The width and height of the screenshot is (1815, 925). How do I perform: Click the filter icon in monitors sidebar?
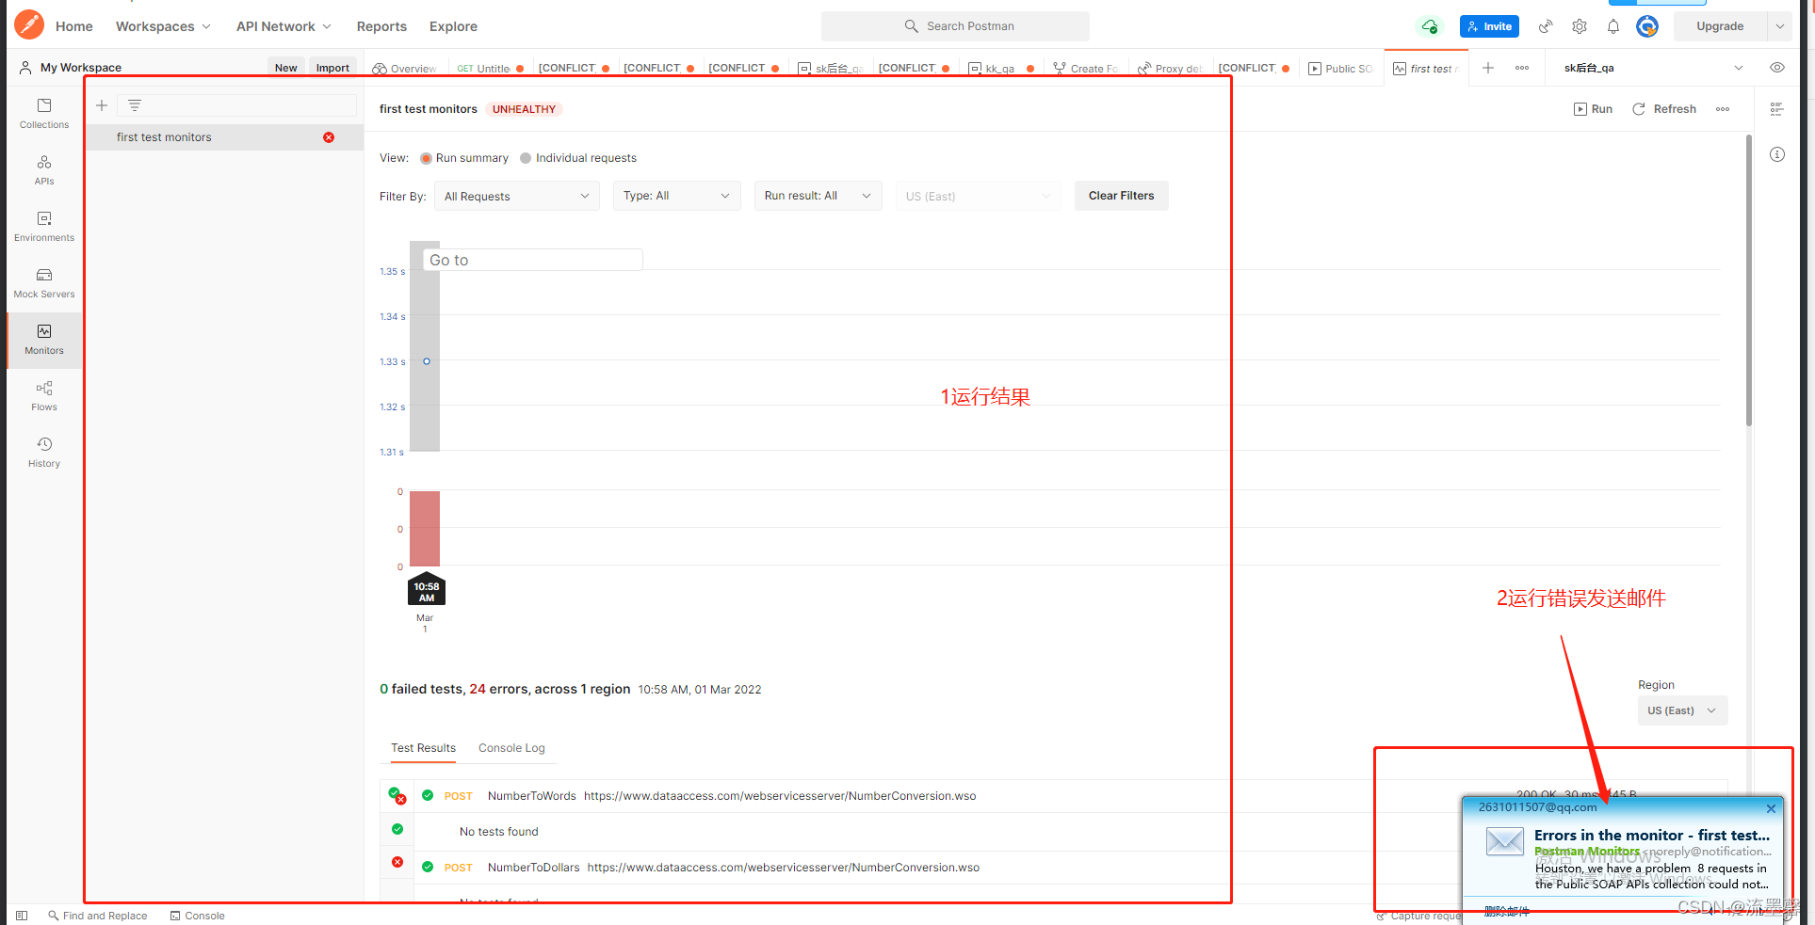135,105
